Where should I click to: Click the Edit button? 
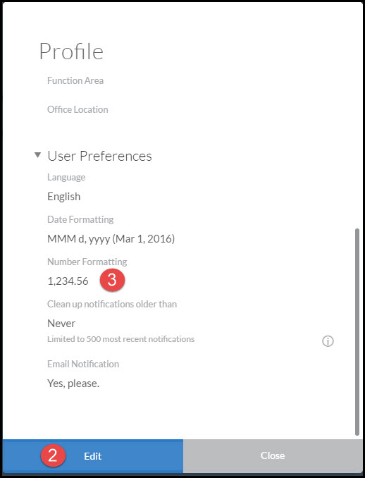pyautogui.click(x=93, y=456)
